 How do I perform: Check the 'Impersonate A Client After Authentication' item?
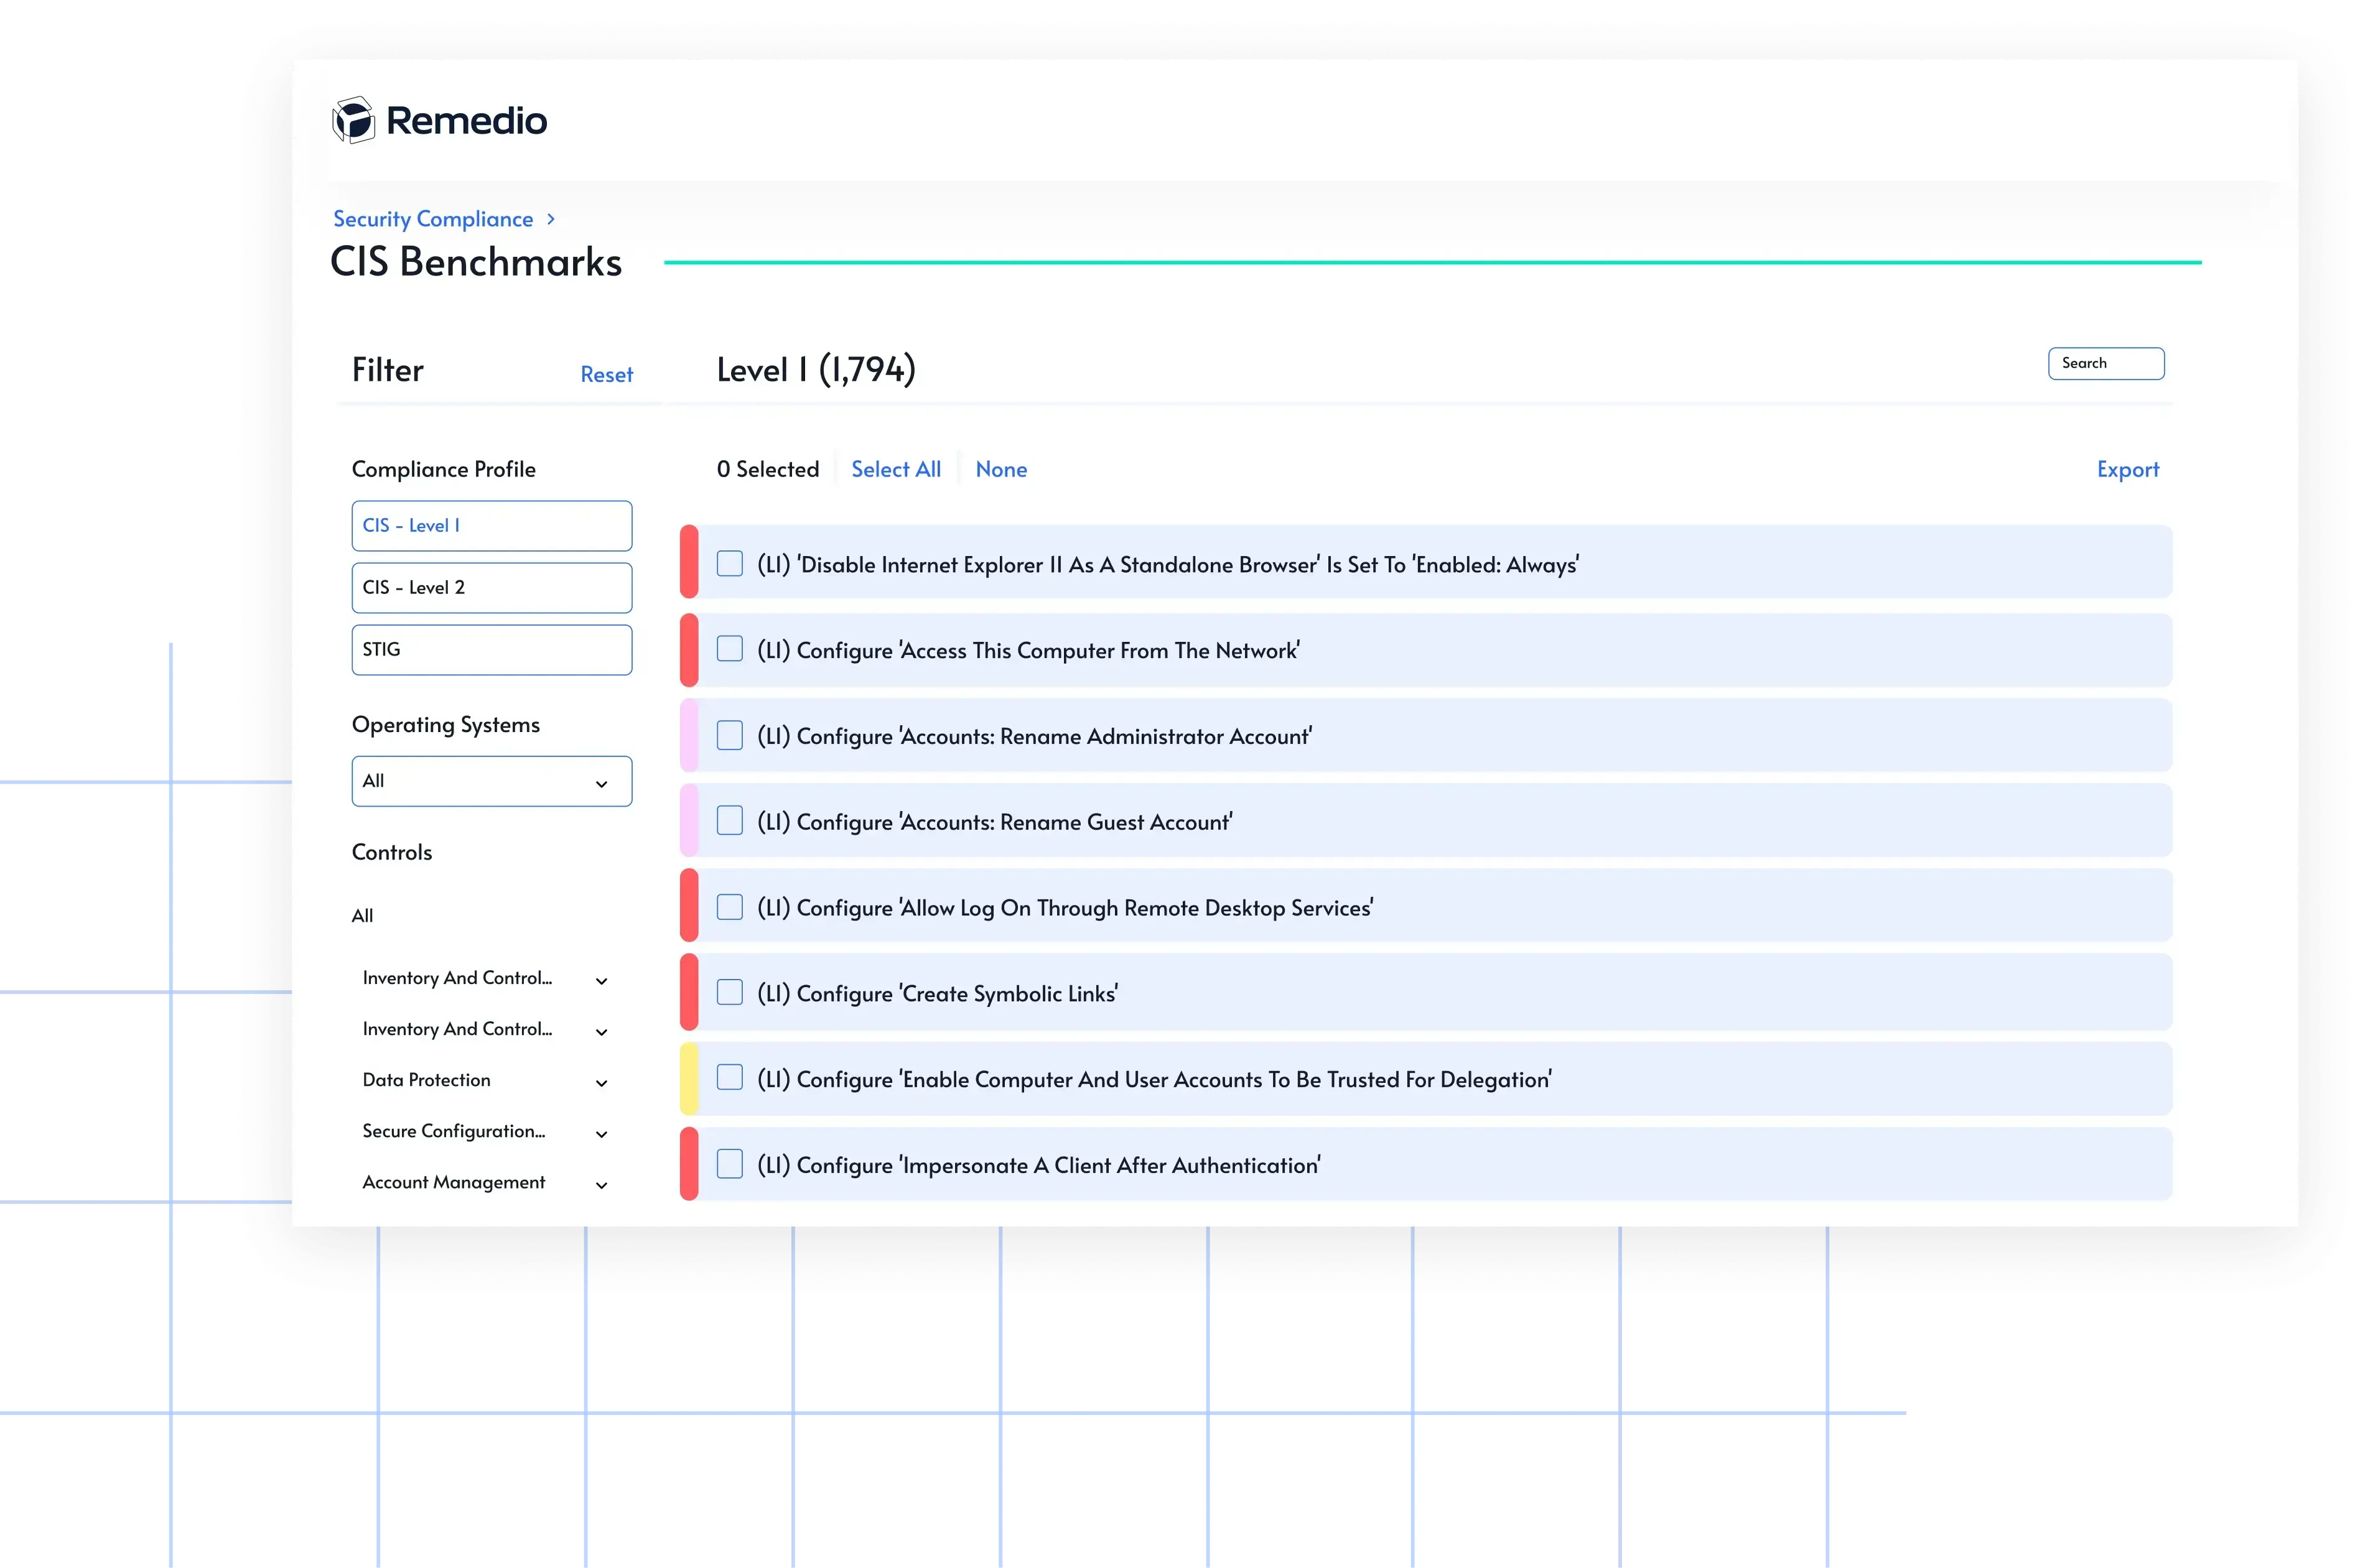coord(729,1163)
